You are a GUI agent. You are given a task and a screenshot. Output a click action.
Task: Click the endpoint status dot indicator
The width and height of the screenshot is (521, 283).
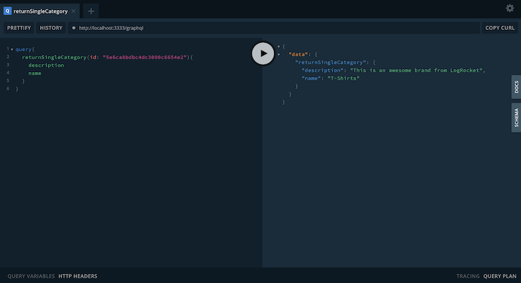tap(74, 28)
